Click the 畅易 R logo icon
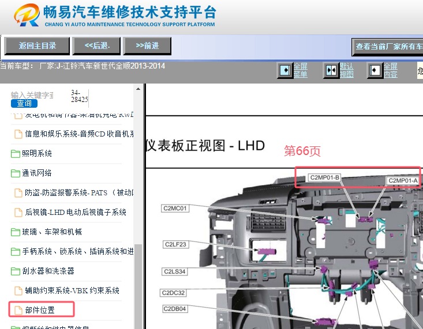 click(27, 15)
